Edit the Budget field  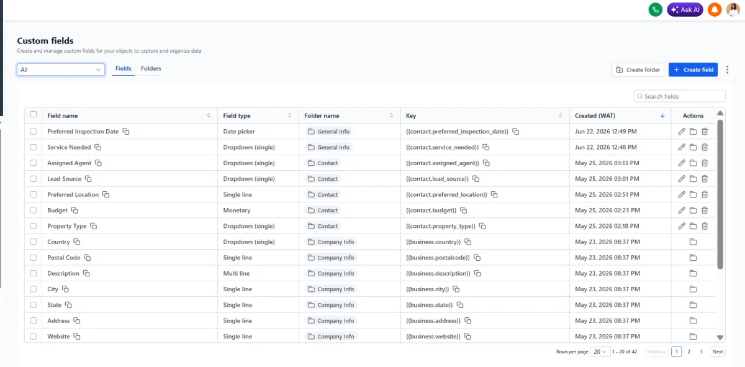[682, 211]
